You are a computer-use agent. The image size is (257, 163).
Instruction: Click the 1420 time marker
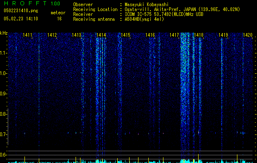pyautogui.click(x=248, y=35)
